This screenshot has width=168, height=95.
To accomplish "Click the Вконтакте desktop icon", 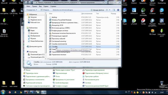I will tap(162, 22).
